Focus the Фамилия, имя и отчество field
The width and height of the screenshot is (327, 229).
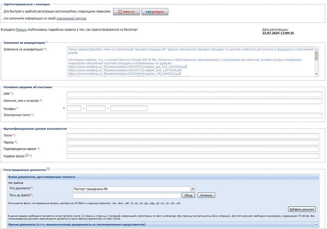tap(194, 101)
